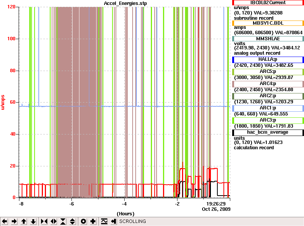Click the Oct 26, 2009 date label
The width and height of the screenshot is (304, 226).
coord(216,209)
